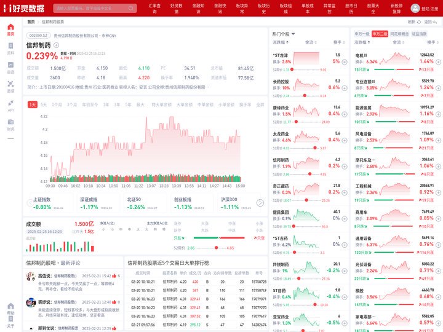This screenshot has width=443, height=332.
Task: Open 信邦制药 row in hot stocks
Action: [x=309, y=167]
